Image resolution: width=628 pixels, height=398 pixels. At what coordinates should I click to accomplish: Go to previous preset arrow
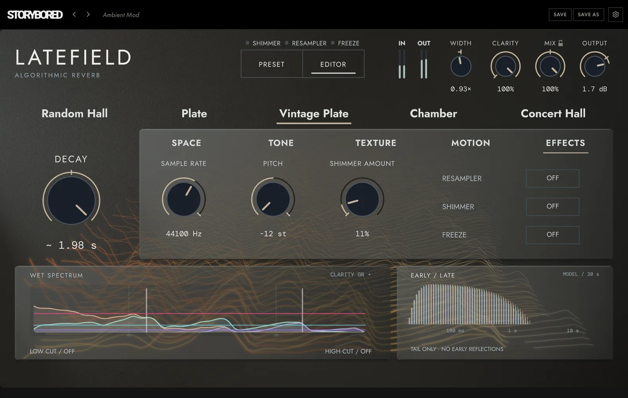pyautogui.click(x=74, y=14)
